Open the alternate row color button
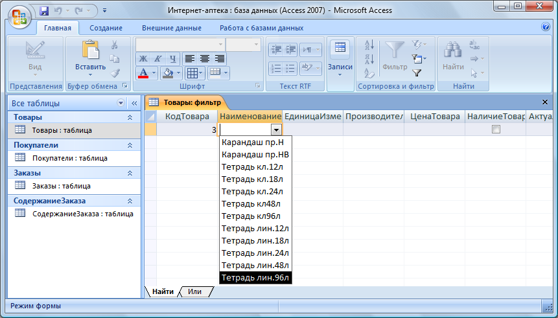The image size is (558, 318). pyautogui.click(x=218, y=73)
